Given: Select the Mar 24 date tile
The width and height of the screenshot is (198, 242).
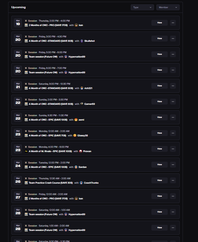Looking at the screenshot, I should 18,165.
